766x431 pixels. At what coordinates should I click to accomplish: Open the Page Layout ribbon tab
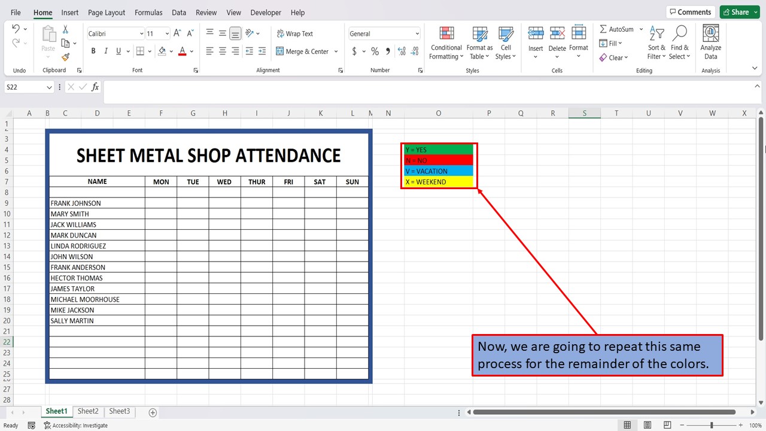tap(107, 13)
